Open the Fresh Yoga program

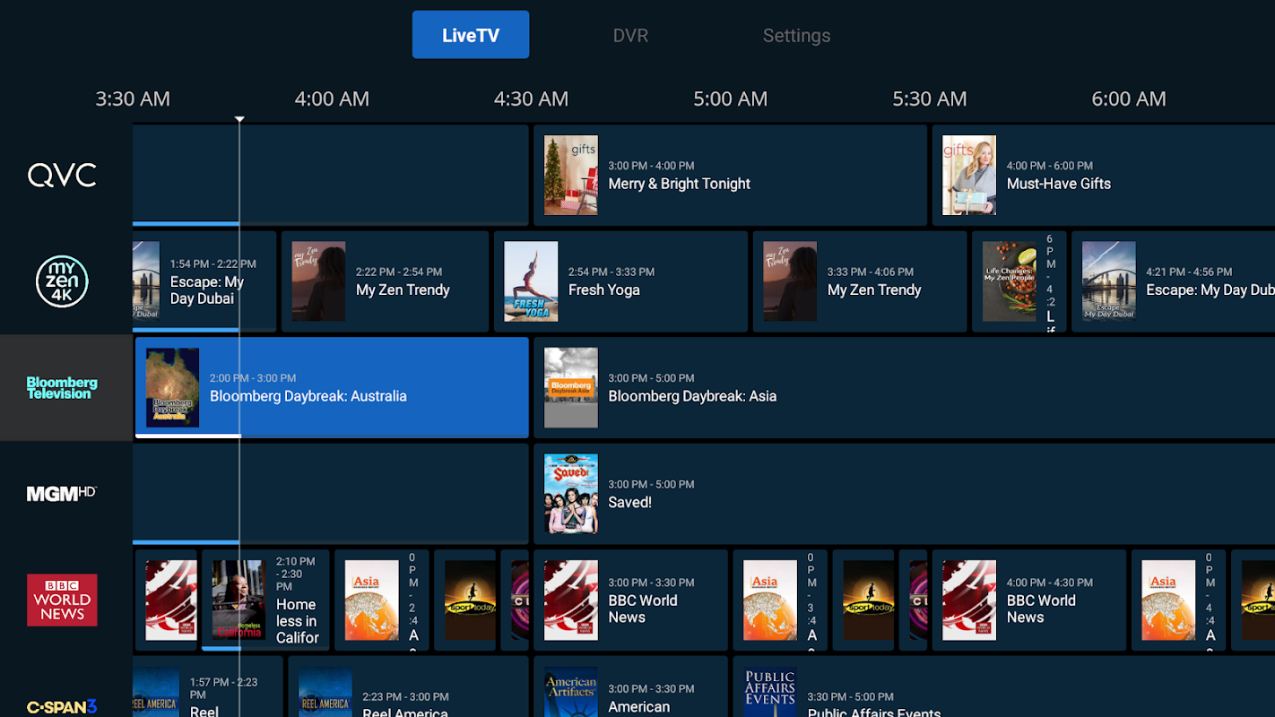point(620,281)
